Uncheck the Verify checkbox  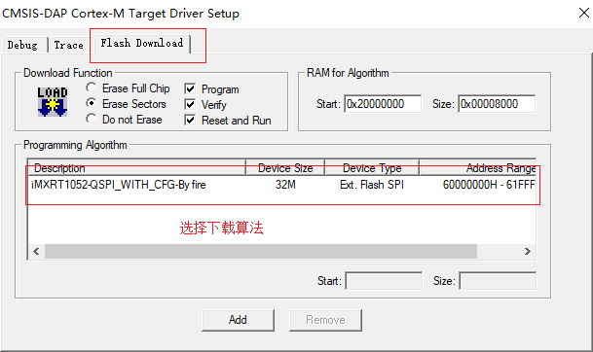[190, 104]
